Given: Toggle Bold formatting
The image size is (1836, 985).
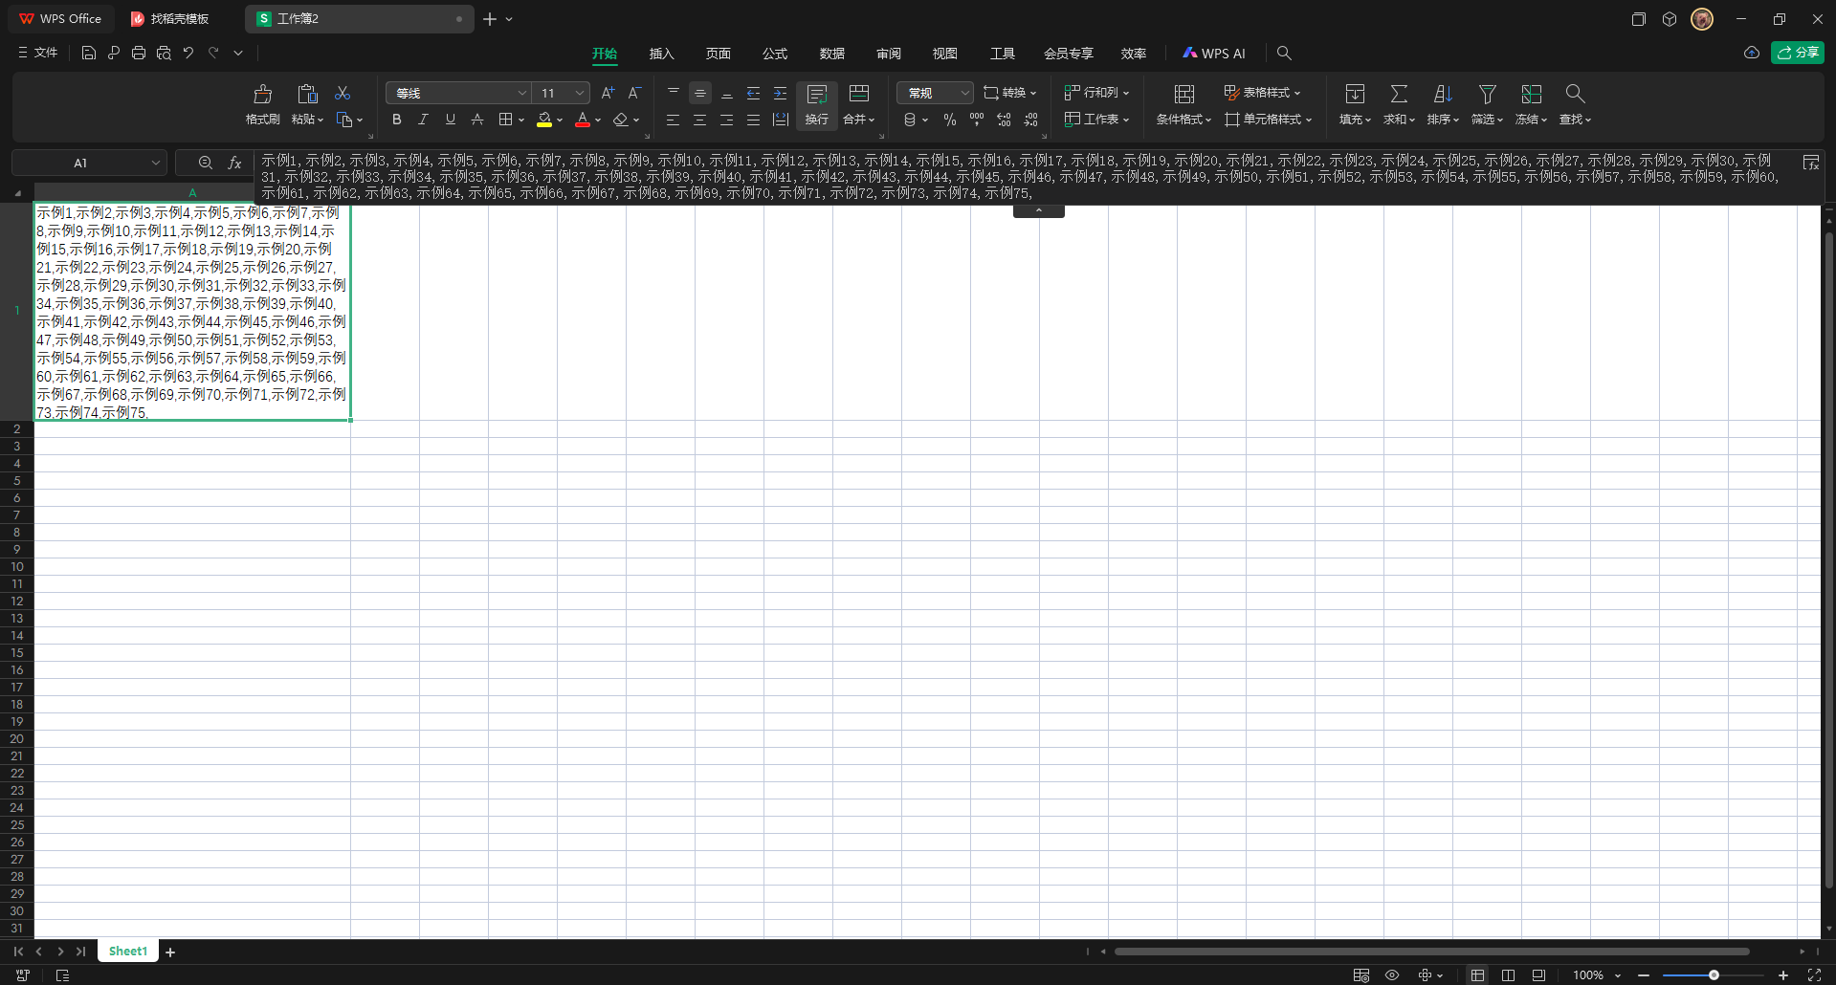Looking at the screenshot, I should click(x=396, y=120).
